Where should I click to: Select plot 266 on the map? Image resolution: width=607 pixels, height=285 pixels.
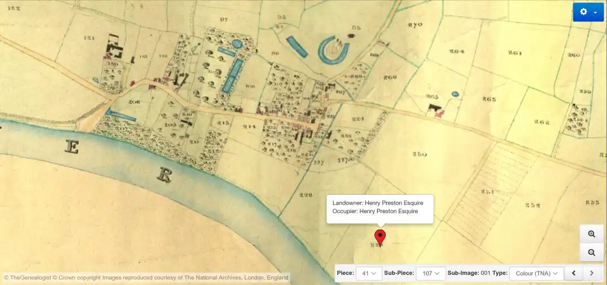(x=390, y=77)
